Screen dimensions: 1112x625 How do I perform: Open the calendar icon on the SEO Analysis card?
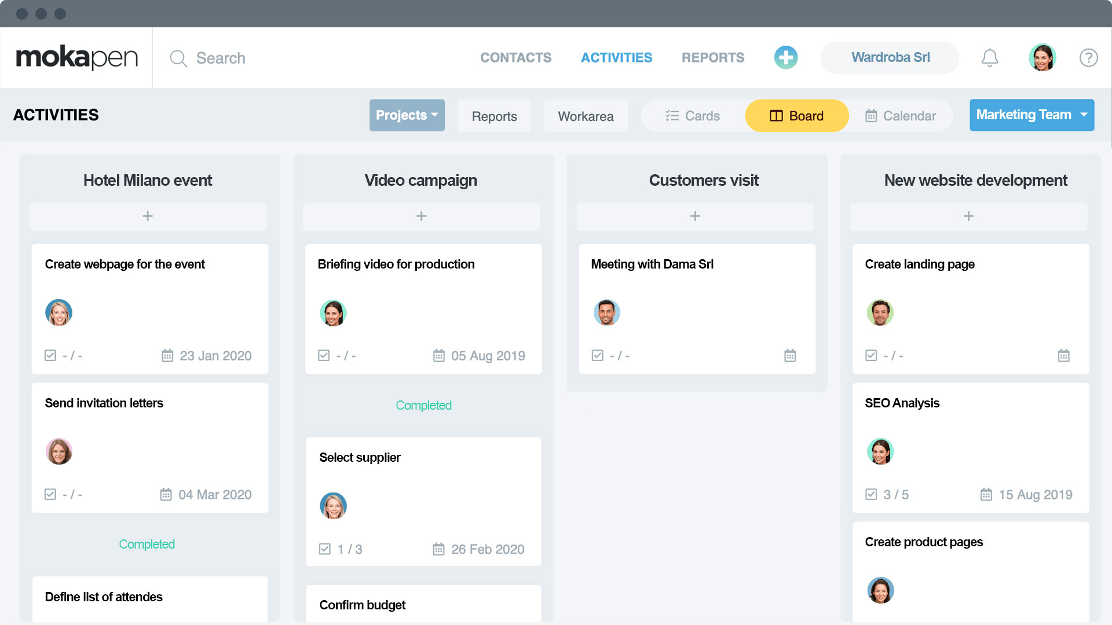click(x=985, y=494)
